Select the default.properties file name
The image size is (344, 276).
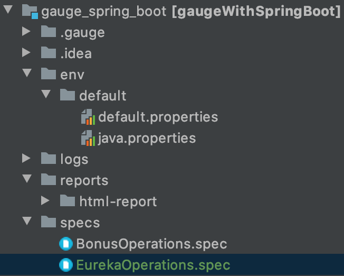click(158, 117)
